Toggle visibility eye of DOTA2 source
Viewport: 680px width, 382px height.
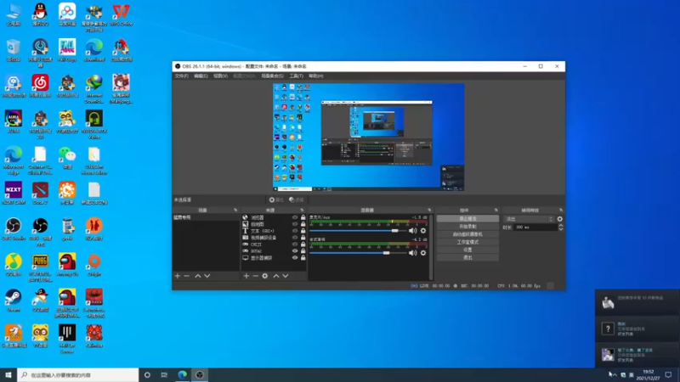(x=295, y=250)
